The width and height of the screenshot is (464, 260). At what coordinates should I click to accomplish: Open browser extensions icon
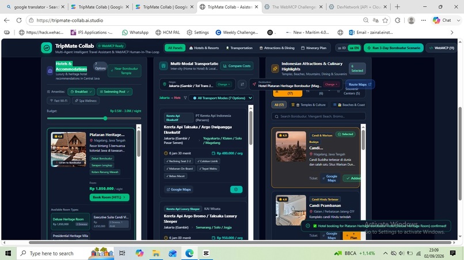398,20
